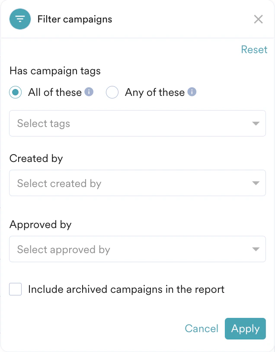Click the Filter campaigns title
275x352 pixels.
point(74,19)
